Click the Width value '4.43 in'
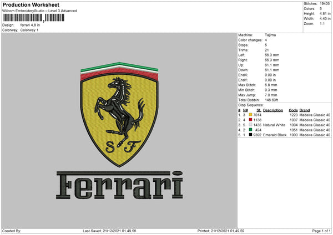Screen dimensions: 333x235 [x=325, y=19]
